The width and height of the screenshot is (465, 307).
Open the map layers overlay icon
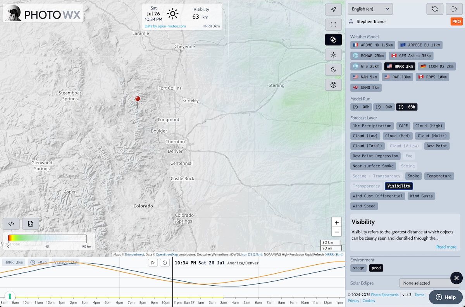coord(333,40)
